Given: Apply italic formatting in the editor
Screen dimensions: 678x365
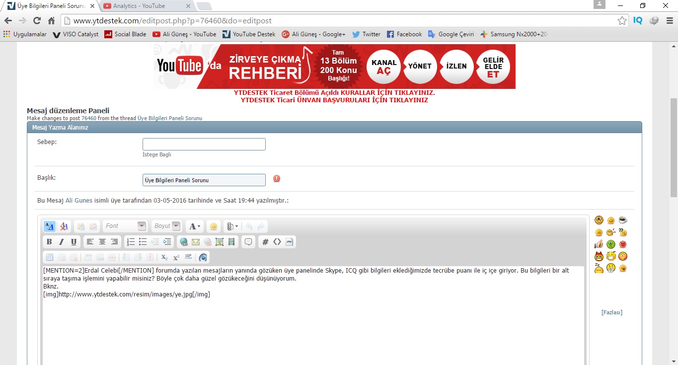Looking at the screenshot, I should coord(62,242).
